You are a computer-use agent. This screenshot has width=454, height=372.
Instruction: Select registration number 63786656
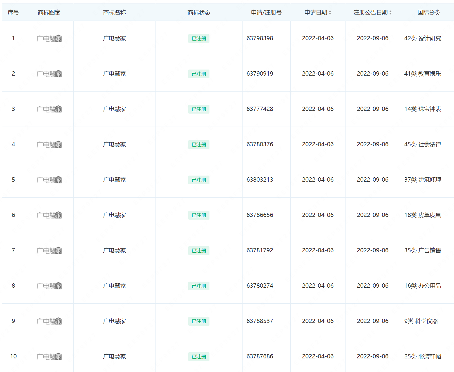[x=260, y=215]
